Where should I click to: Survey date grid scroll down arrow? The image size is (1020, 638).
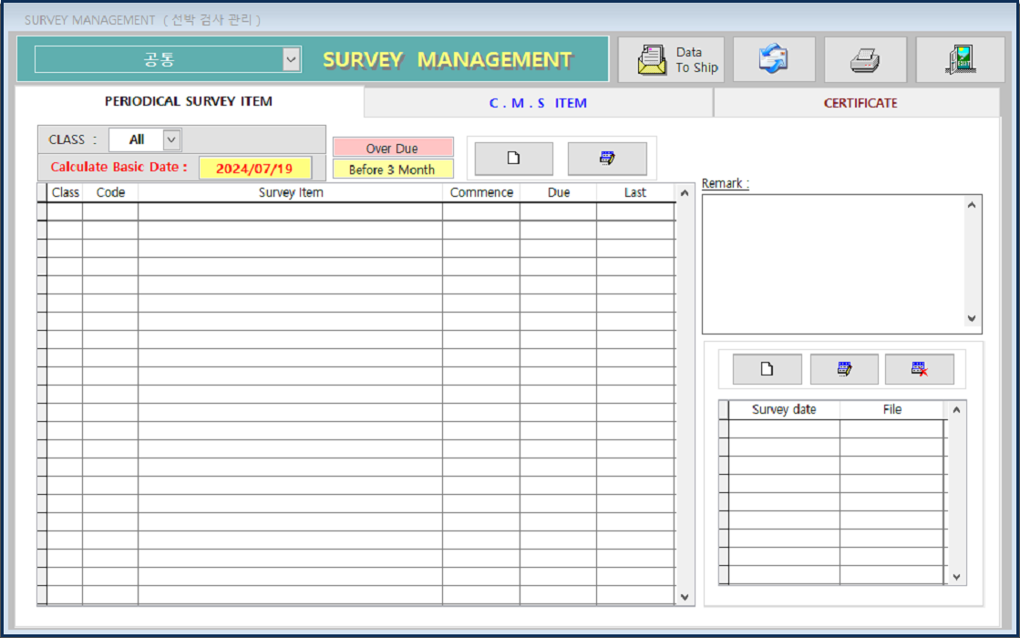[956, 577]
